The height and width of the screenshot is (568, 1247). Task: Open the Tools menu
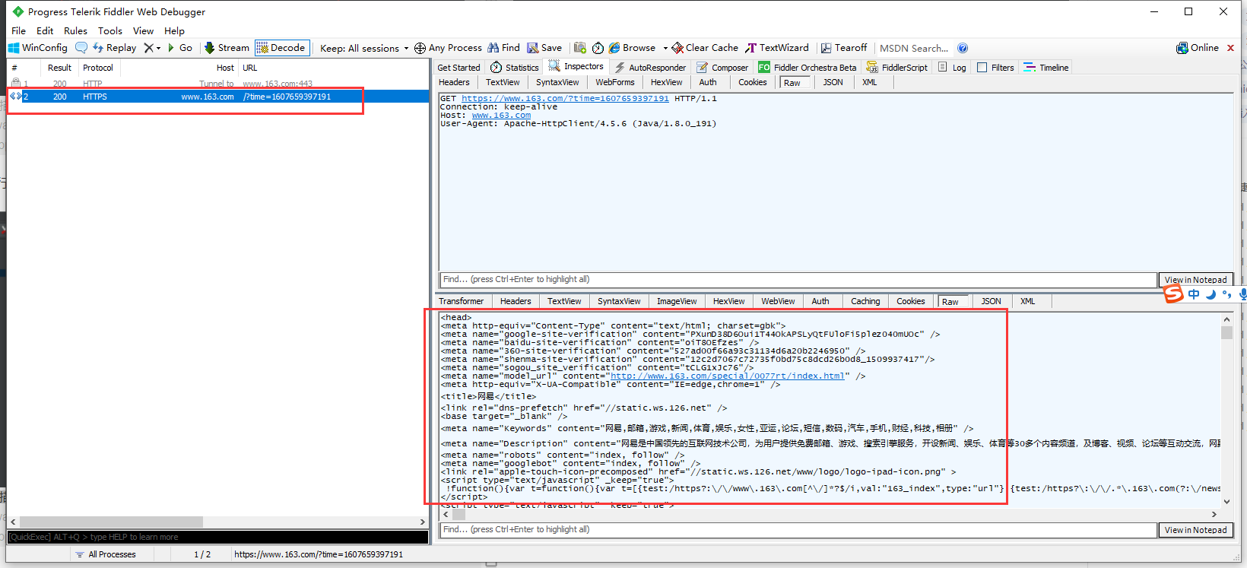pos(110,31)
